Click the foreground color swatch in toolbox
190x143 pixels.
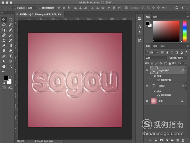point(6,78)
